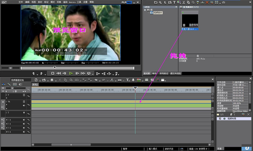Click the Undo arrow in the timeline toolbar
The height and width of the screenshot is (151, 253).
click(96, 80)
